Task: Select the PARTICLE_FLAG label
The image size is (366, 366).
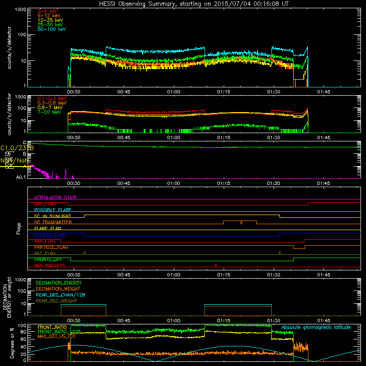Action: [x=51, y=247]
